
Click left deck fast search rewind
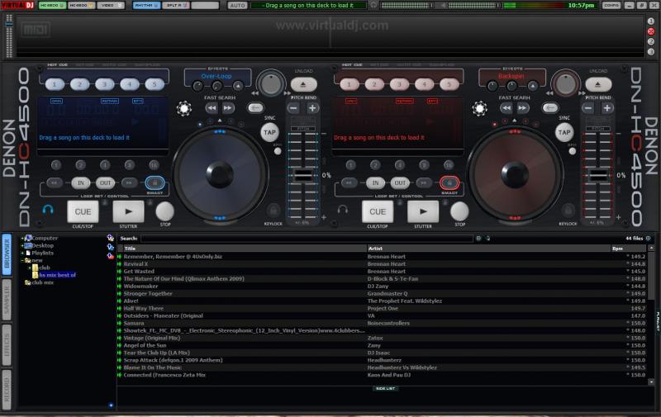coord(212,108)
